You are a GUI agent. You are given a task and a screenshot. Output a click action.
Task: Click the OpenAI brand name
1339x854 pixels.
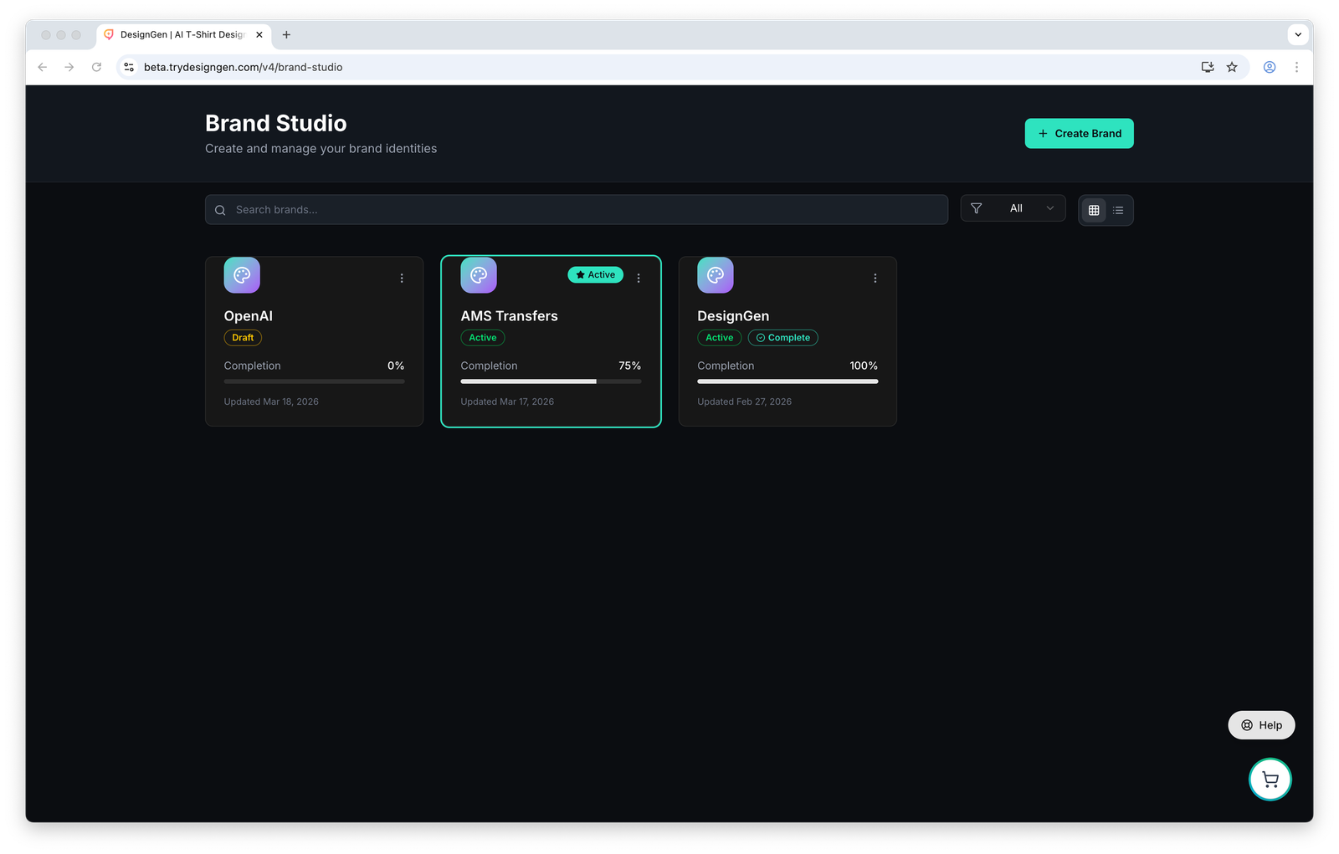[x=249, y=316]
